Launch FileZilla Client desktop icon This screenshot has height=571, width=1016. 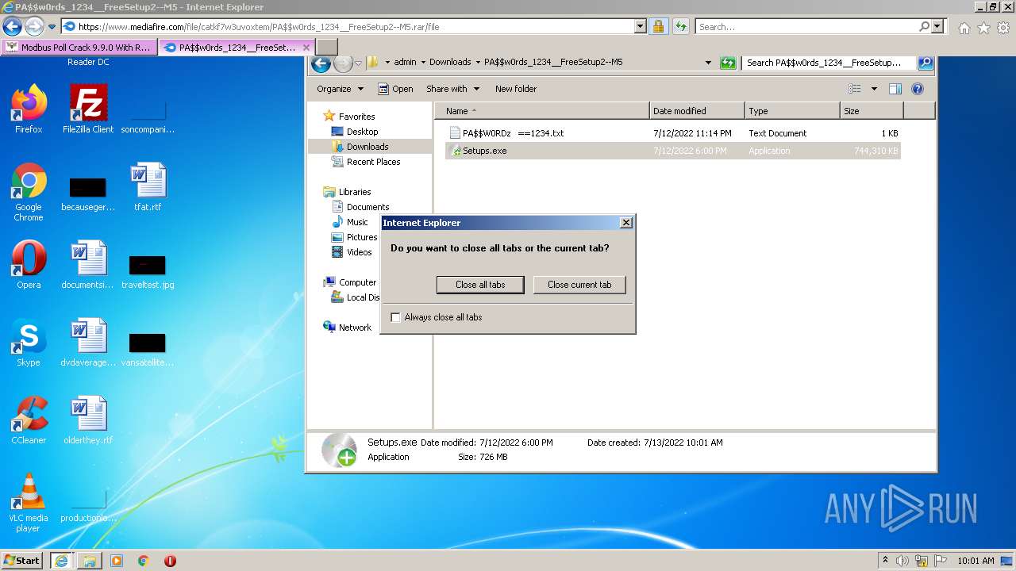[88, 109]
